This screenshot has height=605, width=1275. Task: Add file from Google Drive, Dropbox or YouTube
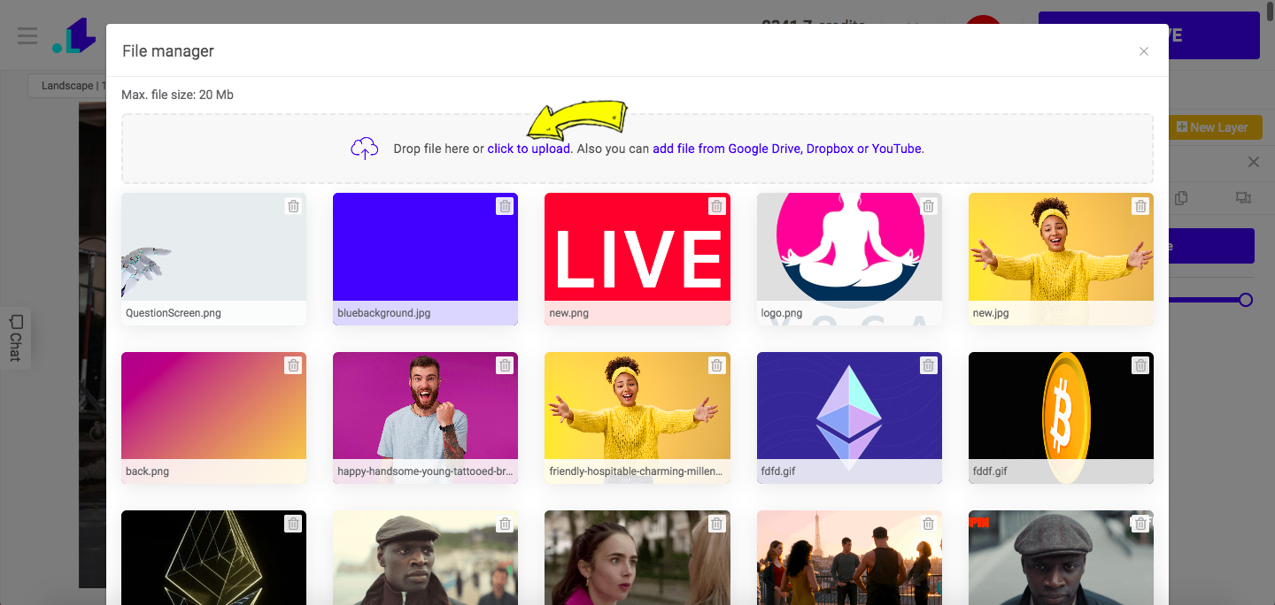click(787, 149)
